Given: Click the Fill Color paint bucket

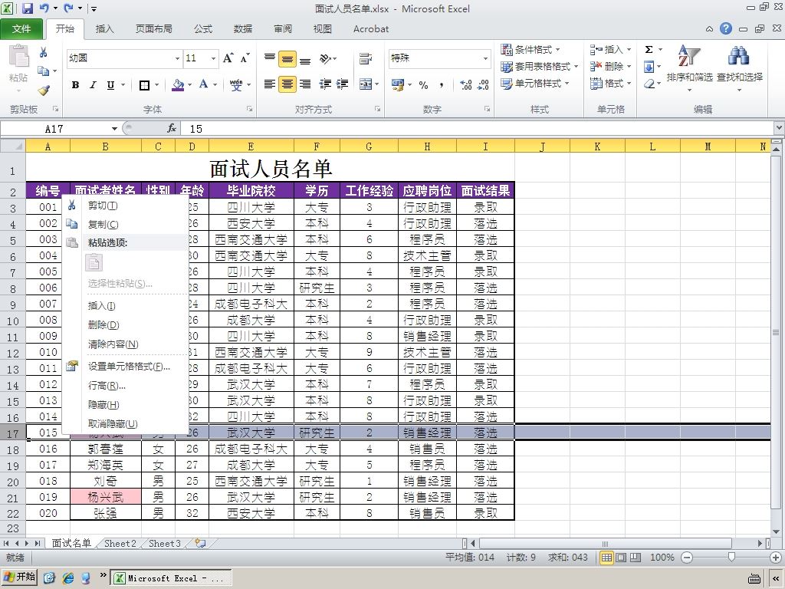Looking at the screenshot, I should point(178,84).
